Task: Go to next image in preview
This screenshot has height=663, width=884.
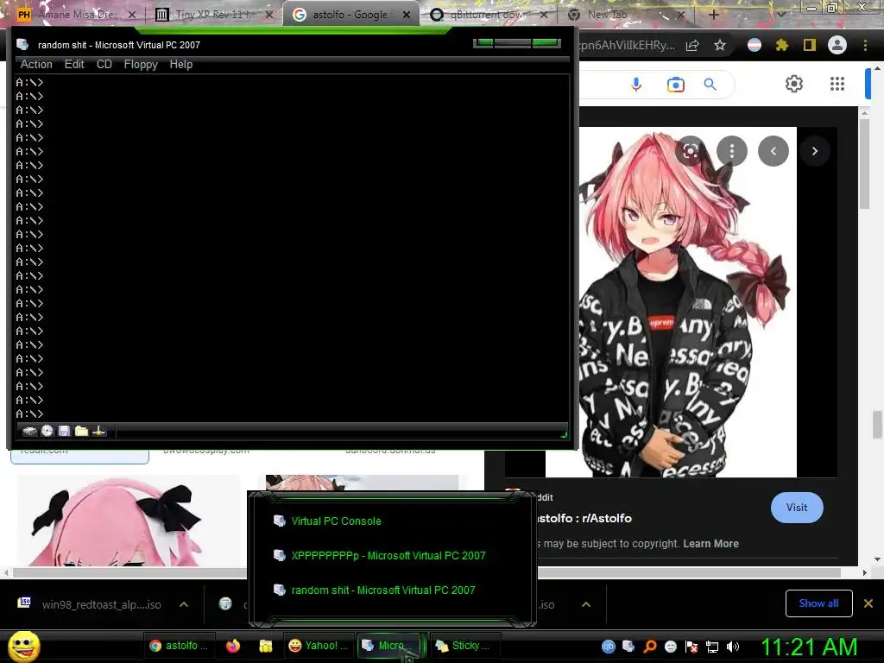Action: point(814,151)
